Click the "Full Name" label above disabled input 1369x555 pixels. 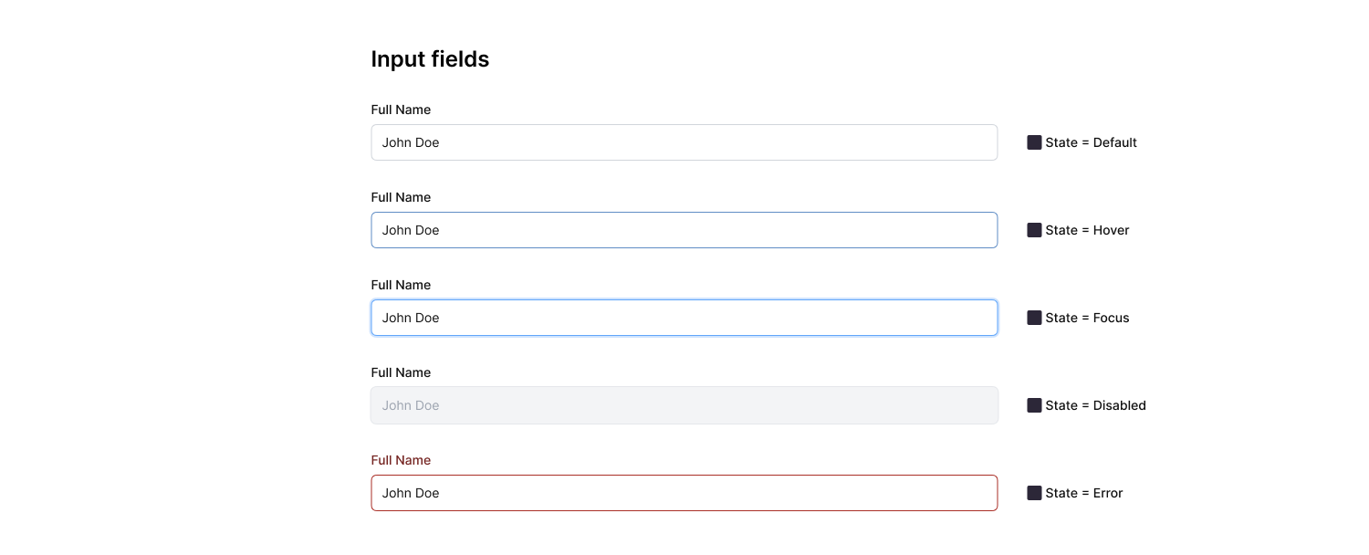pos(401,372)
